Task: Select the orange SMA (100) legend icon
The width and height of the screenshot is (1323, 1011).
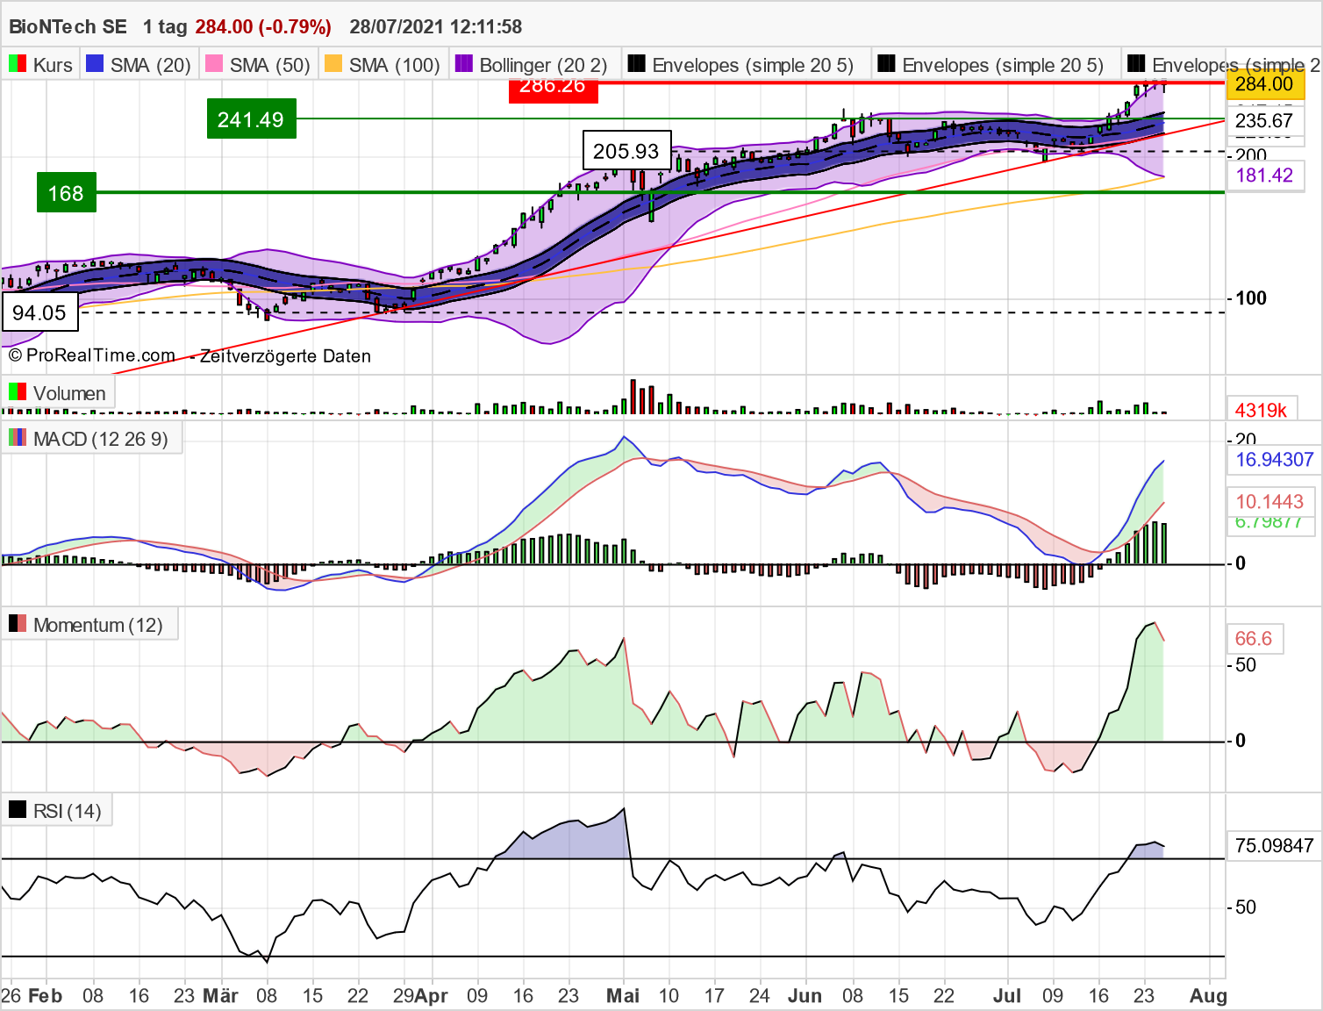Action: 333,63
